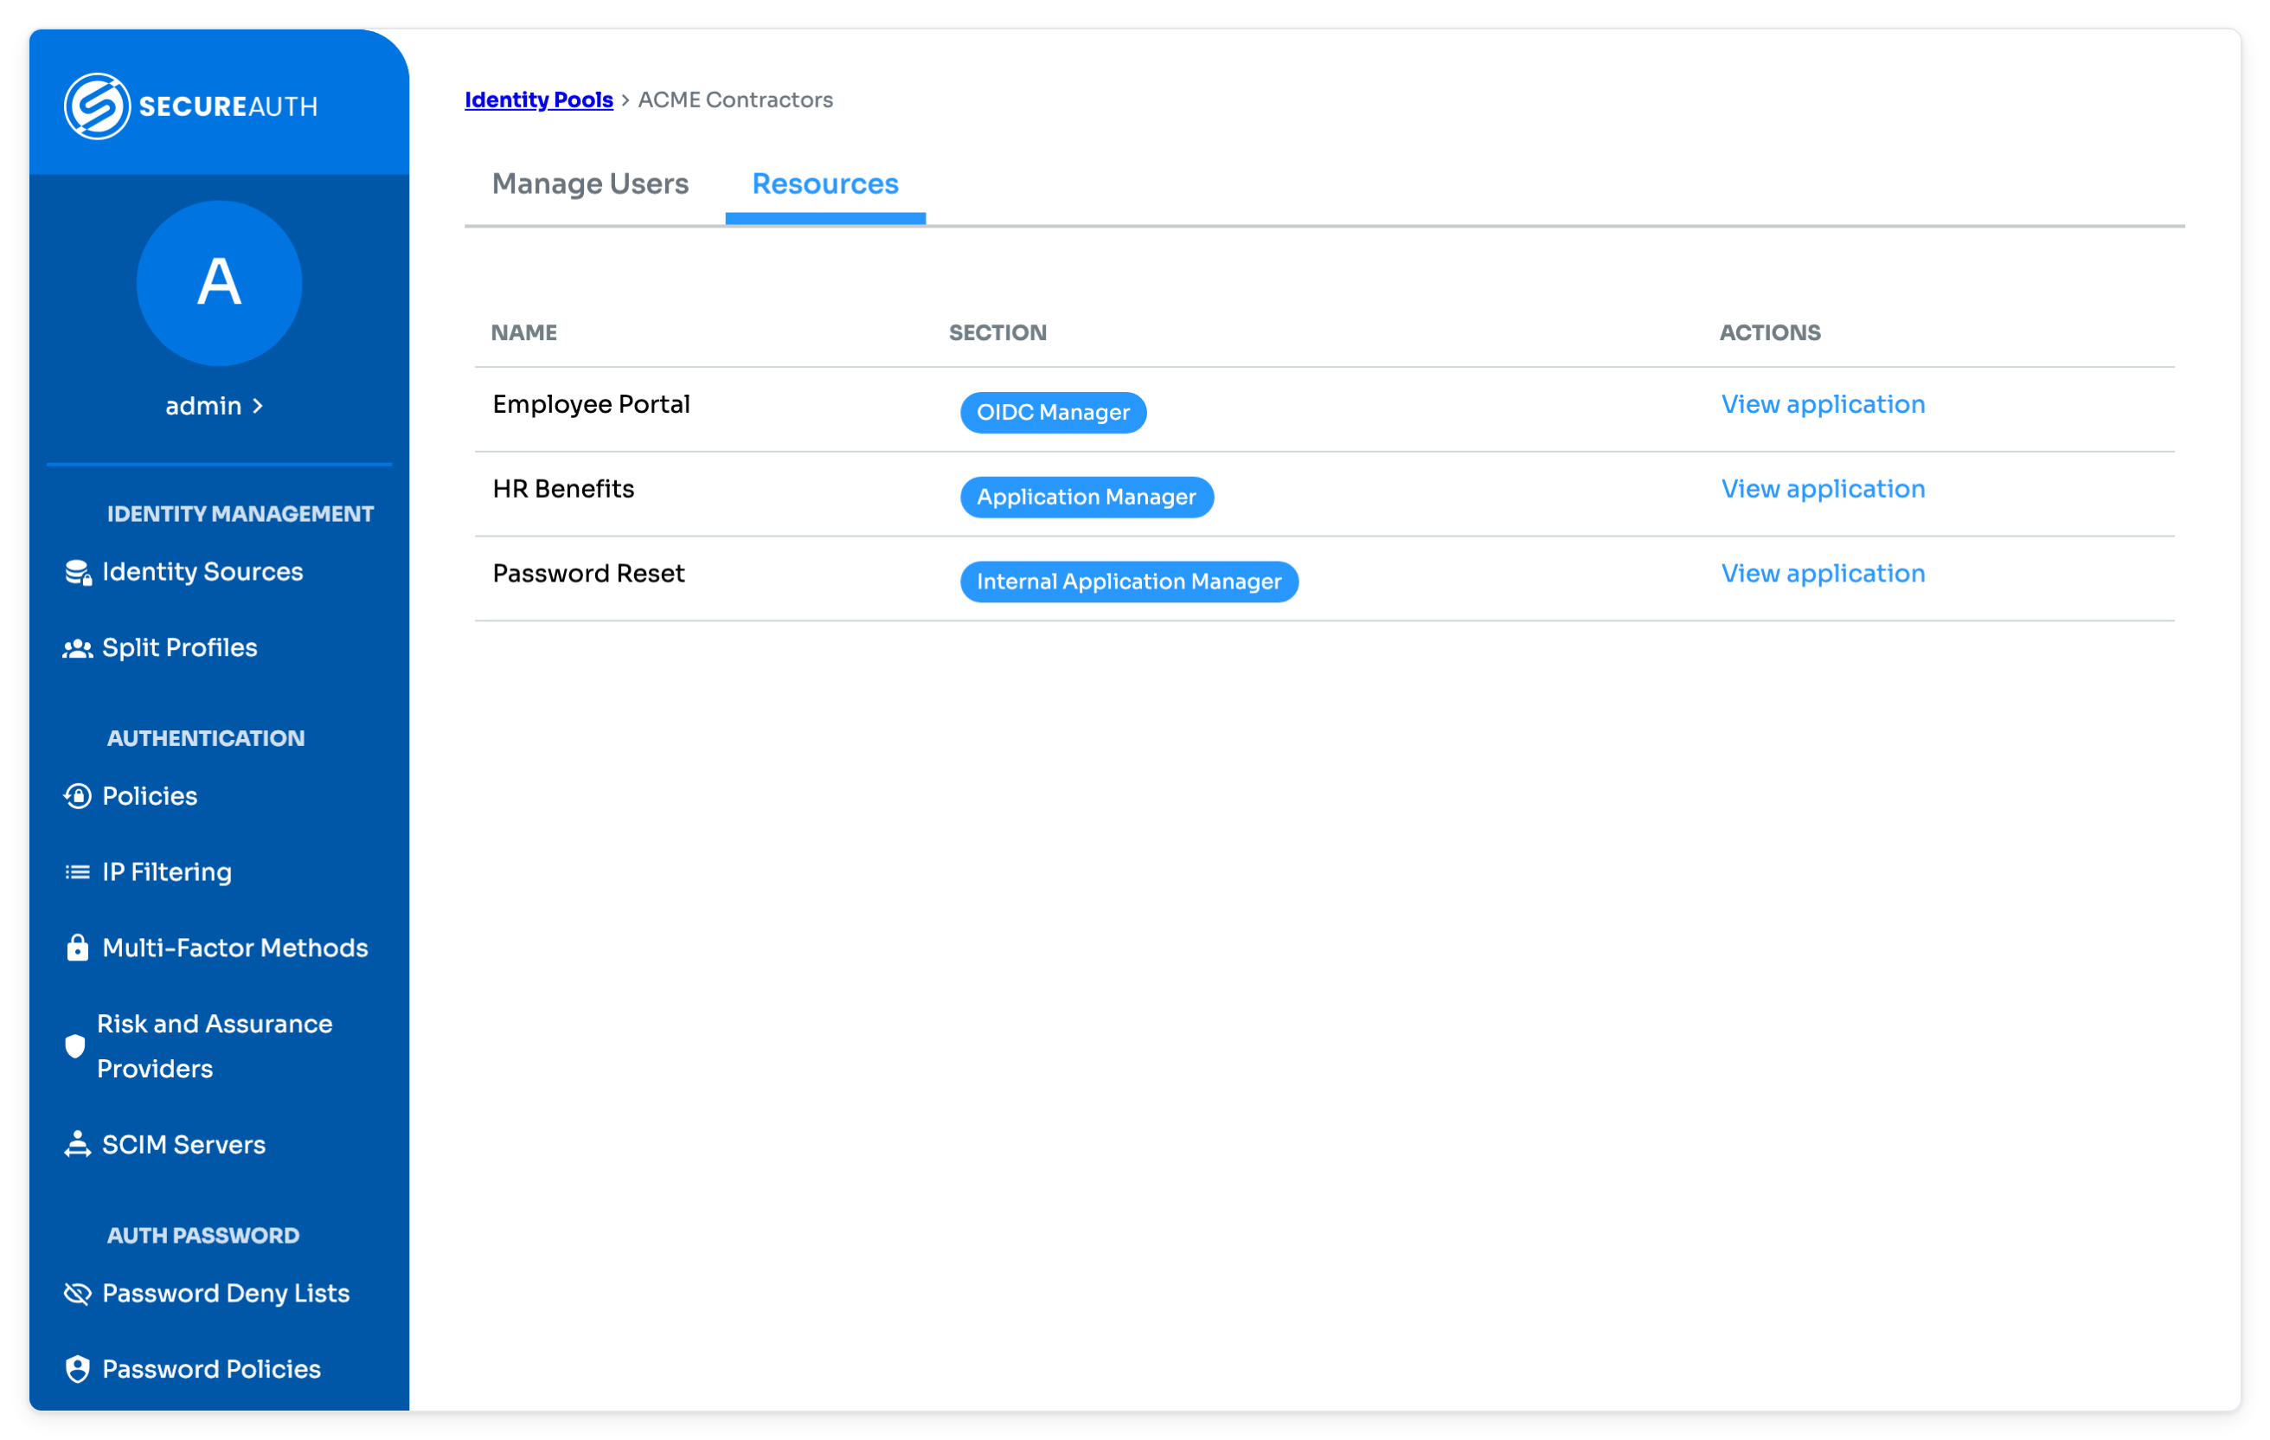The image size is (2270, 1440).
Task: View application for Employee Portal
Action: click(x=1822, y=404)
